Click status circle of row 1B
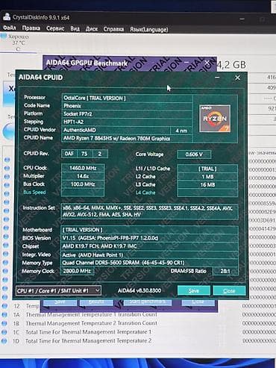This screenshot has height=368, width=276. click(4, 323)
